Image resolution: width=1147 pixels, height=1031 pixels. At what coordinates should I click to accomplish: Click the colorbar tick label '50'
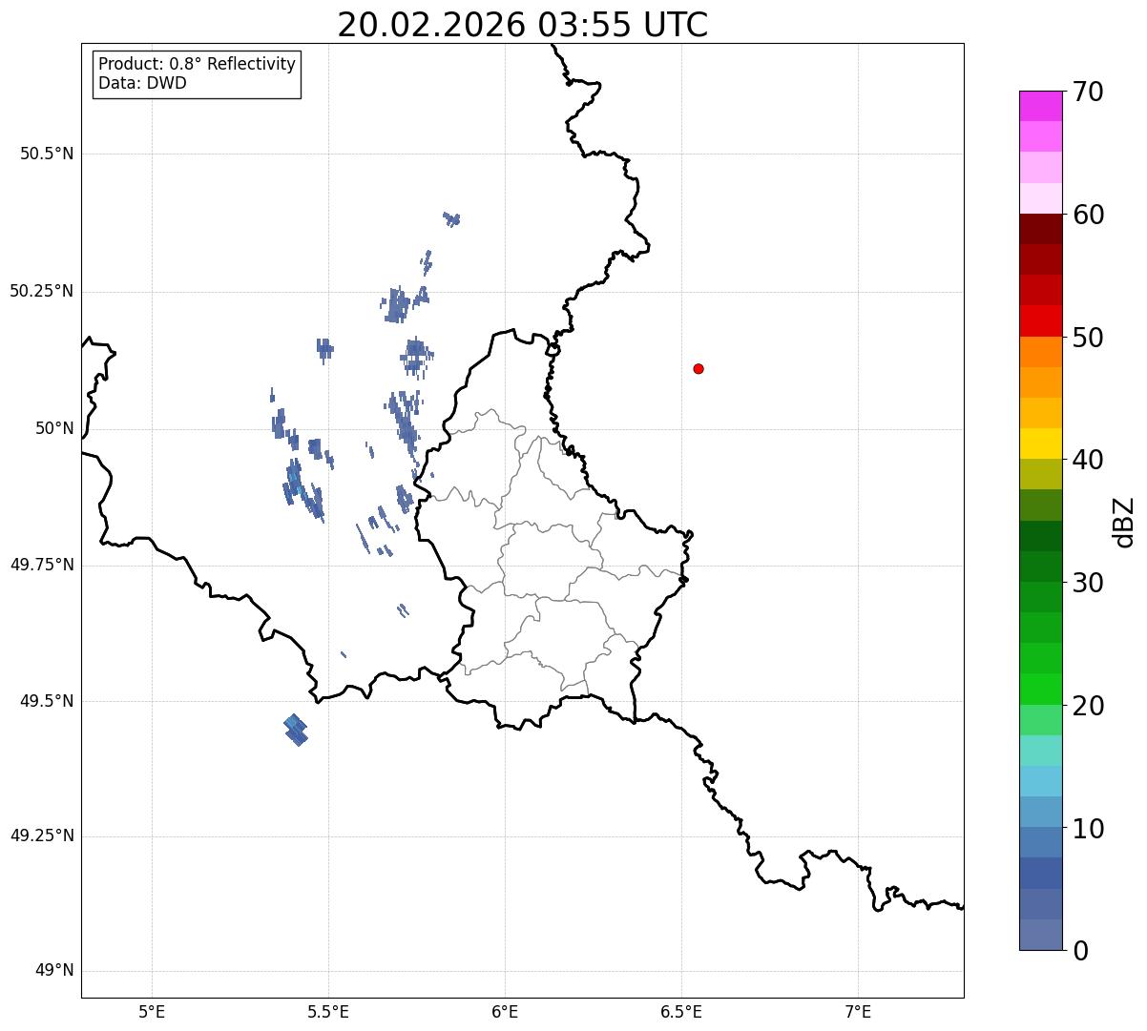tap(1087, 338)
